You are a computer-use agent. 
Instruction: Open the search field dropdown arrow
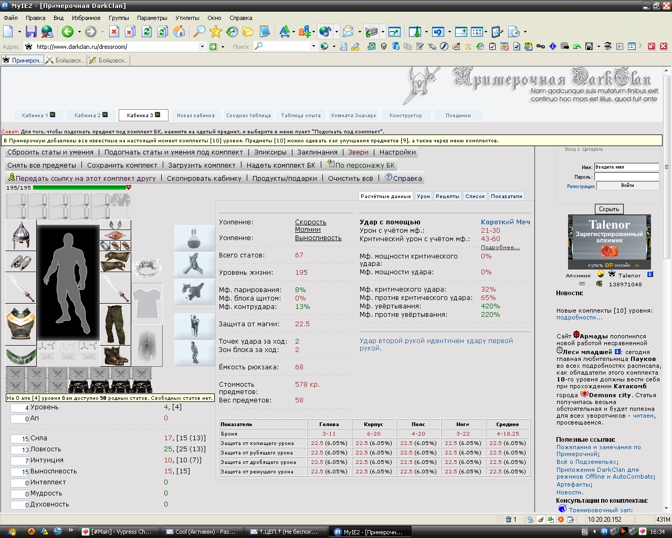click(313, 46)
